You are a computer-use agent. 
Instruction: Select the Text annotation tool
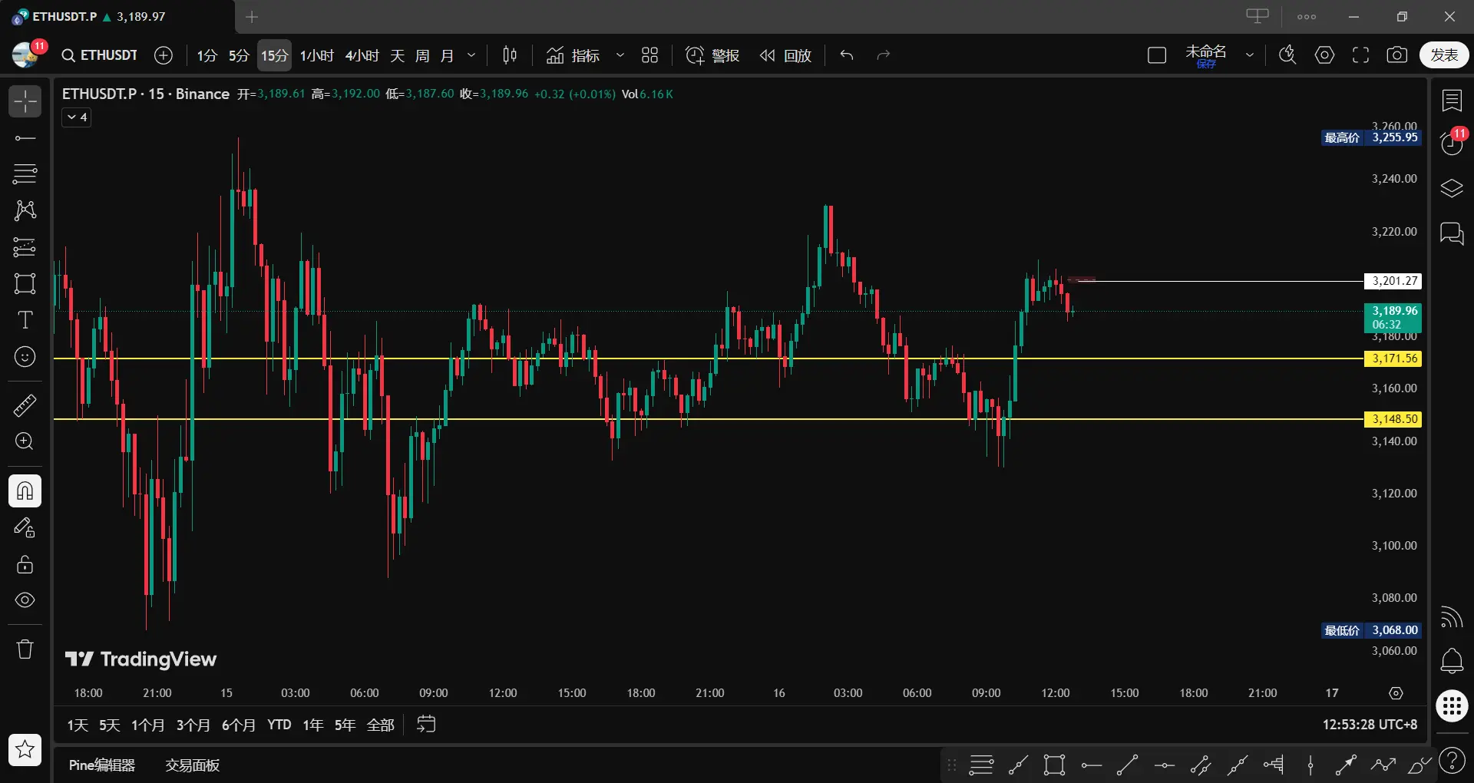point(25,320)
